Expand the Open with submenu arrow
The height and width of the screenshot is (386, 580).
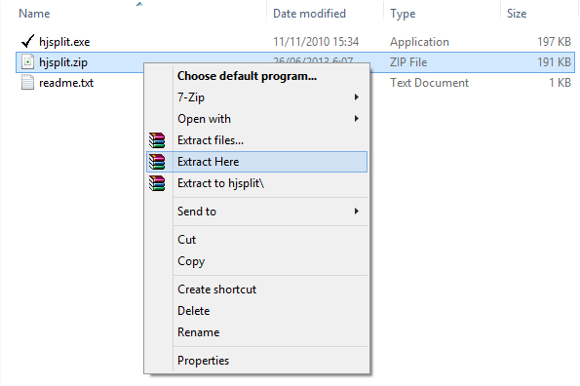[356, 119]
